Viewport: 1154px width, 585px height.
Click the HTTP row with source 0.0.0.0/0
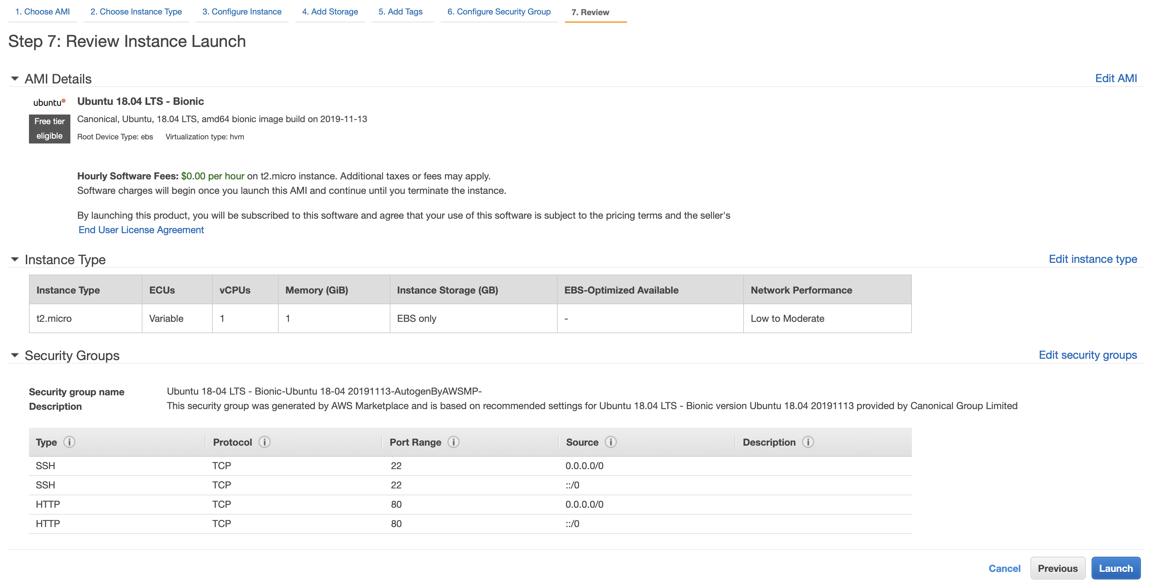(470, 504)
